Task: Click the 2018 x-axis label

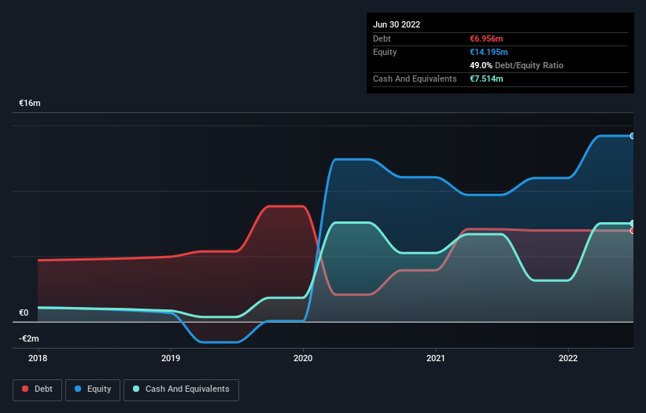Action: coord(38,358)
